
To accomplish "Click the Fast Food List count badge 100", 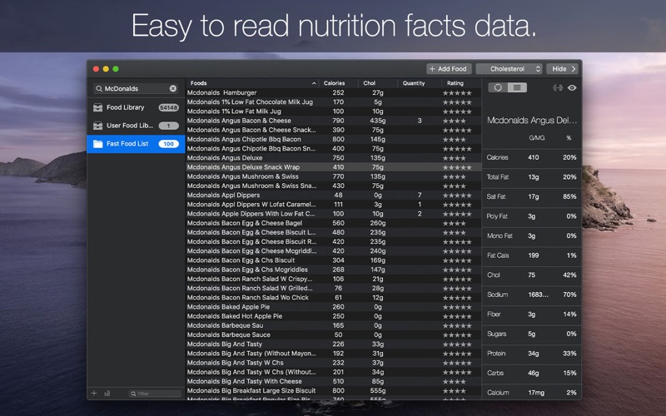I will [x=169, y=144].
